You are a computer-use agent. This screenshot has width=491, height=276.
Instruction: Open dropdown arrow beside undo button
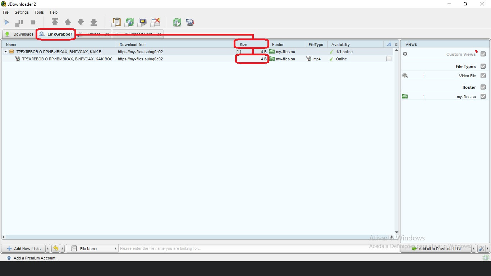(x=62, y=249)
